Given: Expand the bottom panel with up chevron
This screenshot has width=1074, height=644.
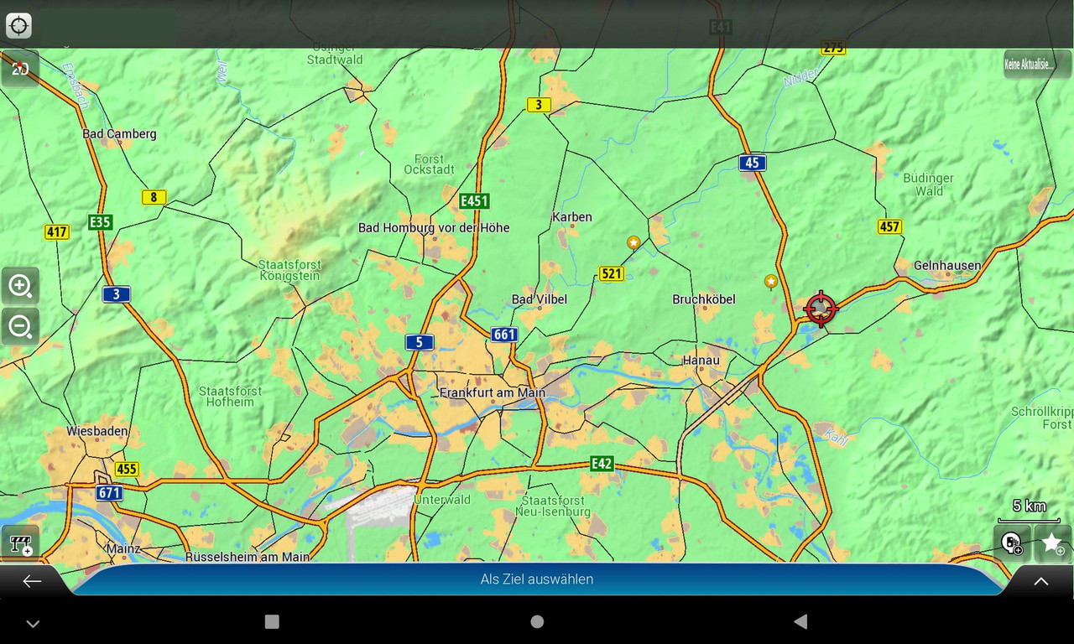Looking at the screenshot, I should [x=1041, y=581].
